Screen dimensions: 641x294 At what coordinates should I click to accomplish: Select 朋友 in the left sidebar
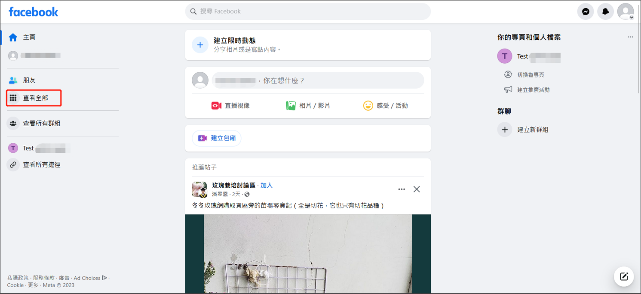click(x=28, y=80)
